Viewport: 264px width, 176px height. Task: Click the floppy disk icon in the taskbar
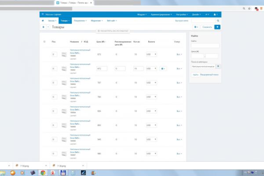coord(63,173)
